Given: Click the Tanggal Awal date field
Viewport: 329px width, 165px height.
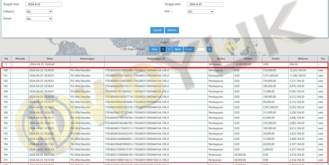Looking at the screenshot, I should [44, 4].
